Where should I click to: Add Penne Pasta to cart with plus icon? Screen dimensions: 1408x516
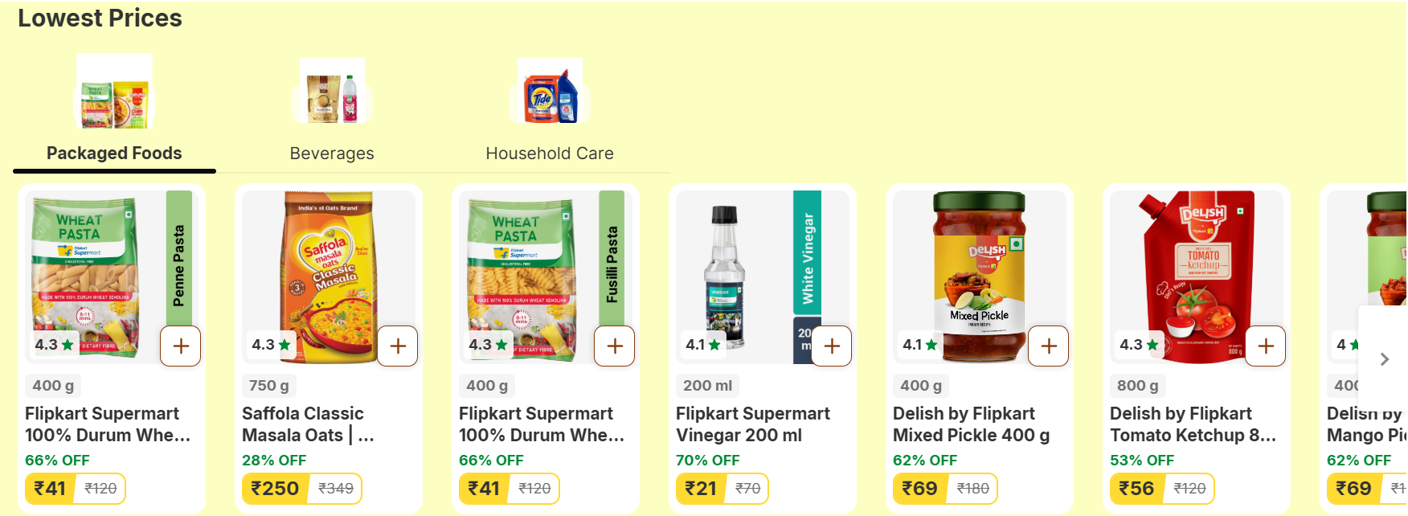(x=181, y=346)
